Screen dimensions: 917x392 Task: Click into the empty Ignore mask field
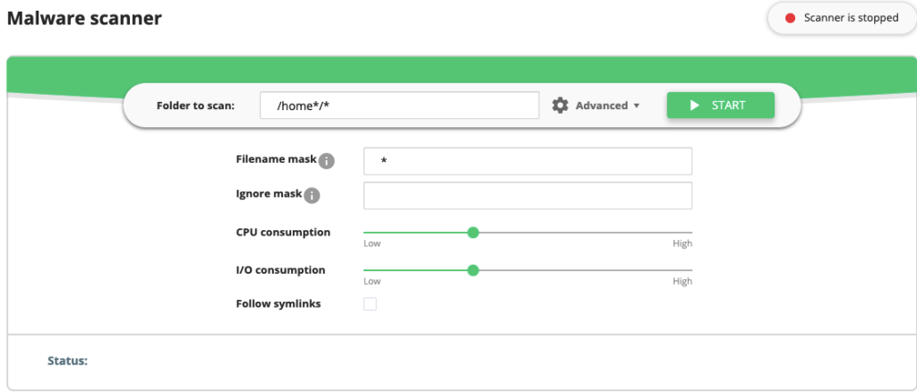click(527, 195)
